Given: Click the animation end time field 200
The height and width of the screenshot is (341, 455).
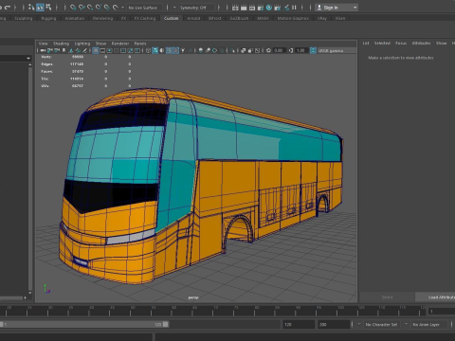Looking at the screenshot, I should (333, 324).
